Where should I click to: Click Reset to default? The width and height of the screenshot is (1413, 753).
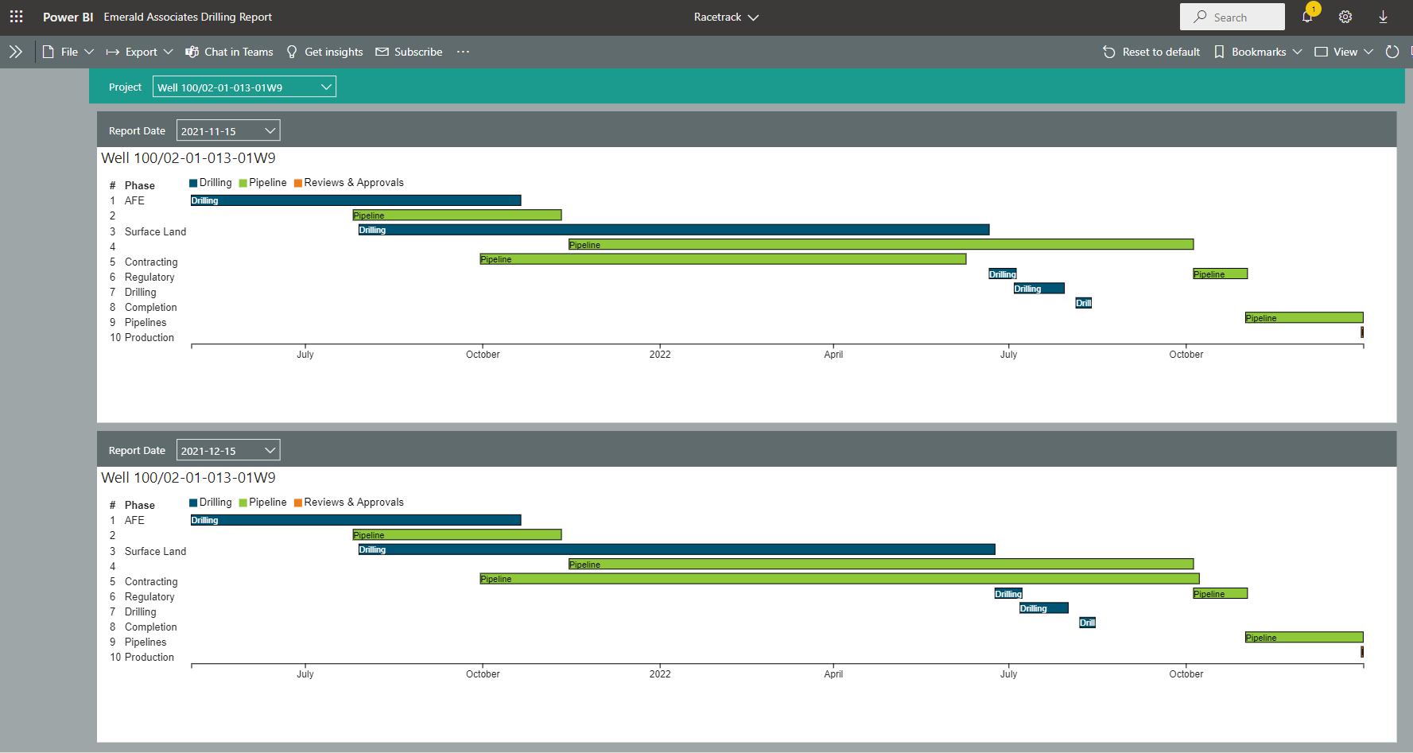pos(1151,52)
